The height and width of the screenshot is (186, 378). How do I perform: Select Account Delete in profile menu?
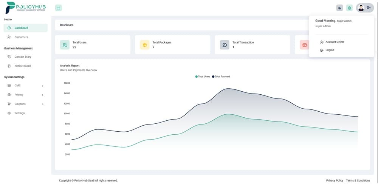pyautogui.click(x=335, y=42)
